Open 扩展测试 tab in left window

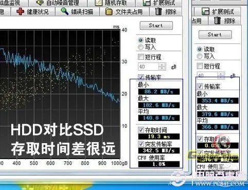pyautogui.click(x=159, y=3)
